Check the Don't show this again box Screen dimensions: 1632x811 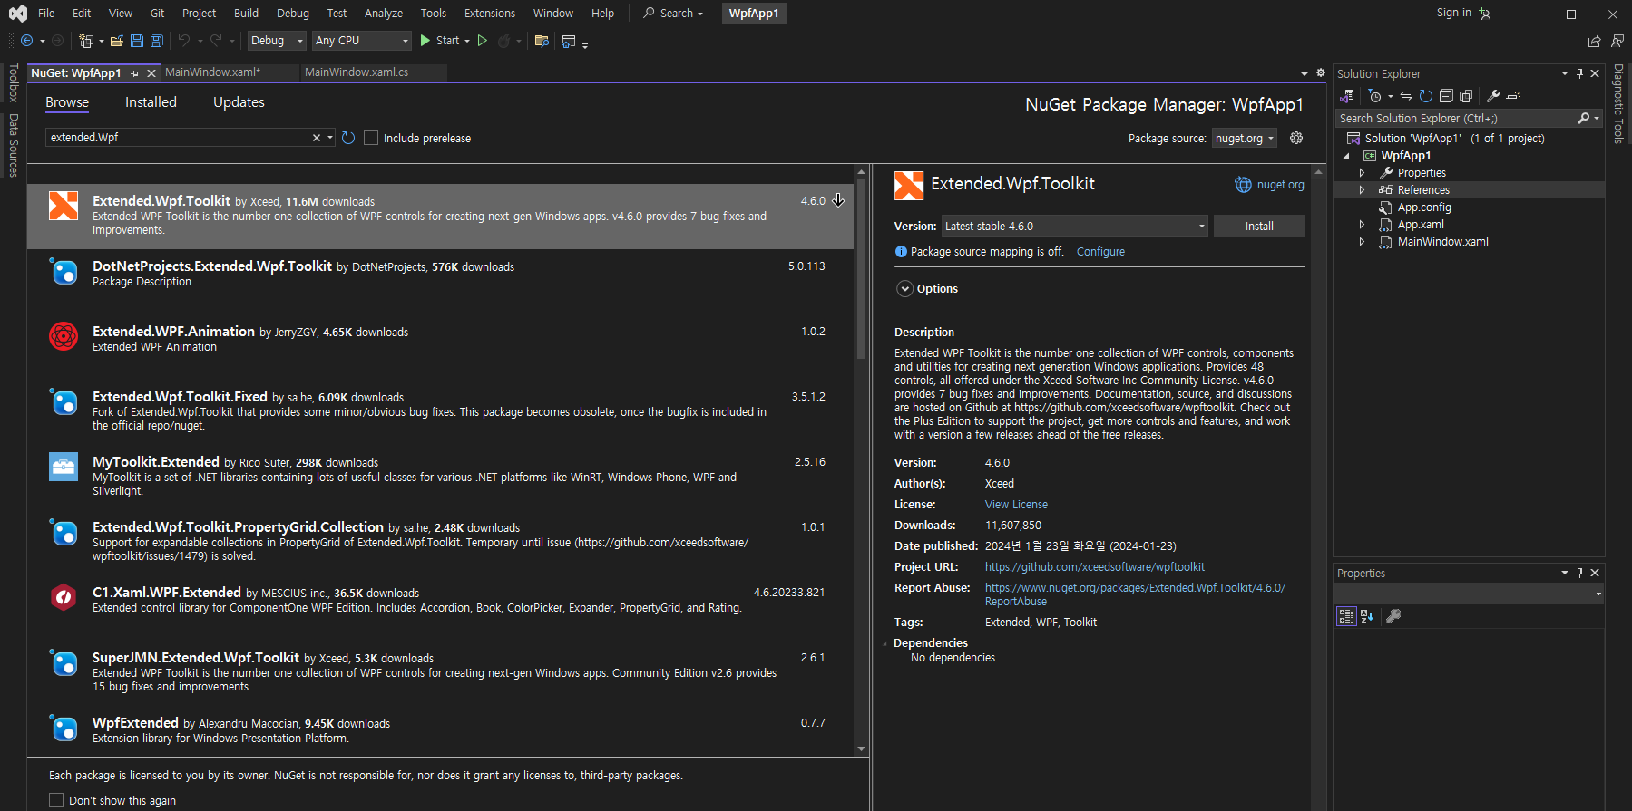click(x=56, y=800)
